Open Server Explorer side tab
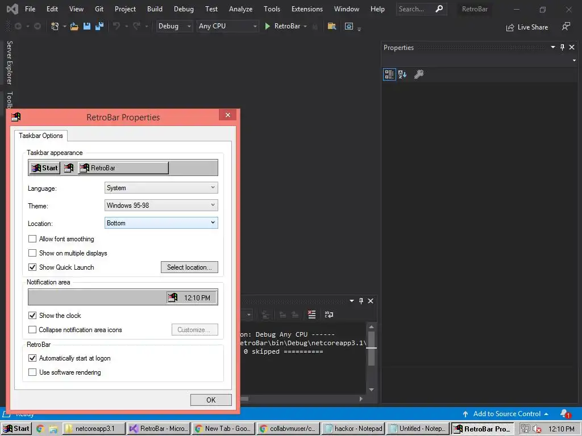This screenshot has height=436, width=582. pyautogui.click(x=10, y=62)
